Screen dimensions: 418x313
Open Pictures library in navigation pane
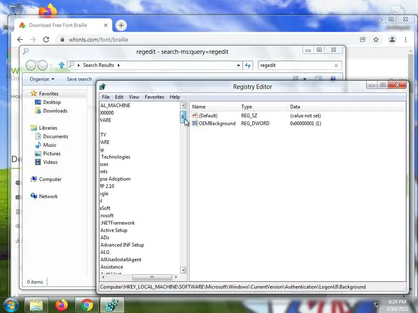(x=52, y=154)
